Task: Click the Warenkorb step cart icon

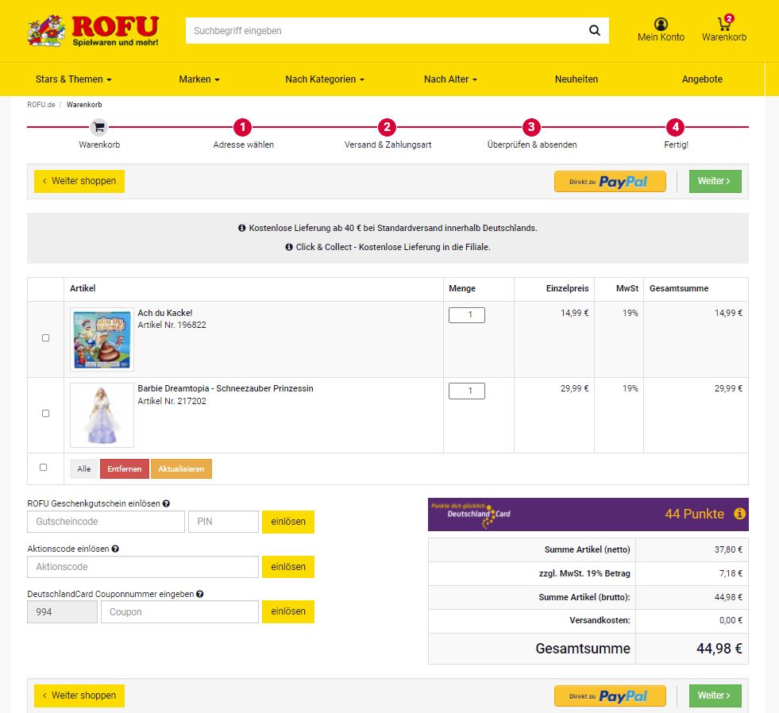Action: point(99,127)
